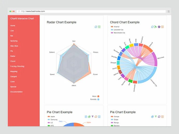The width and height of the screenshot is (179, 134).
Task: Toggle Apple in the pie legend
Action: (x=51, y=117)
